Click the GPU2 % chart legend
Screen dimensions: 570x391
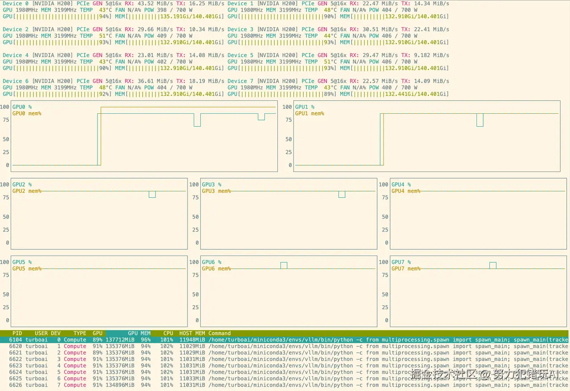[22, 184]
